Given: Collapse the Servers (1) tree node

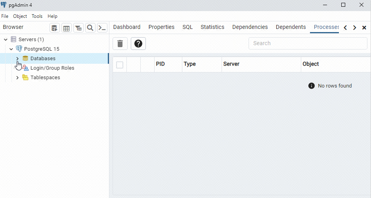Looking at the screenshot, I should point(6,40).
